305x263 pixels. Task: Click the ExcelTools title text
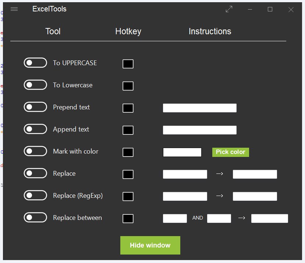point(49,9)
